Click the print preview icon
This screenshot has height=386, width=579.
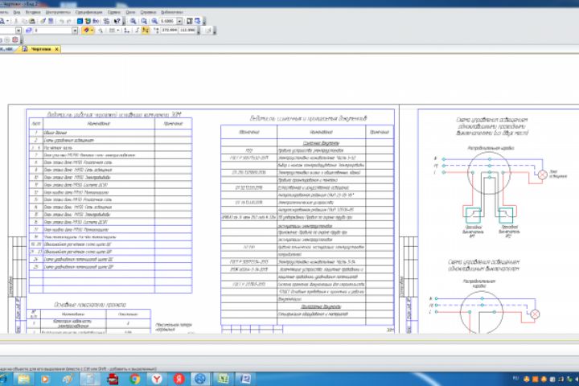tap(2, 21)
